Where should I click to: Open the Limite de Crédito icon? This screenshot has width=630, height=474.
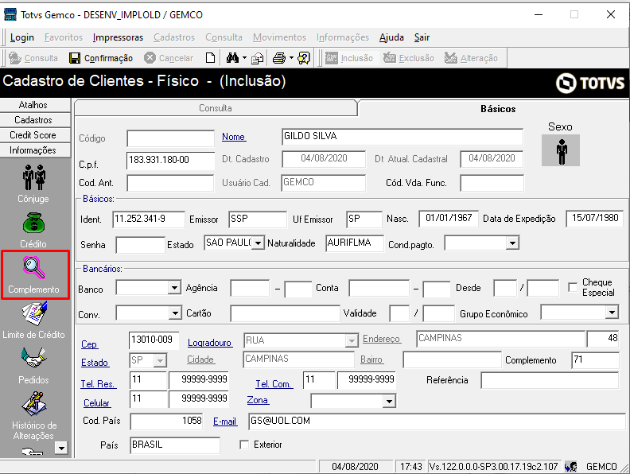34,313
